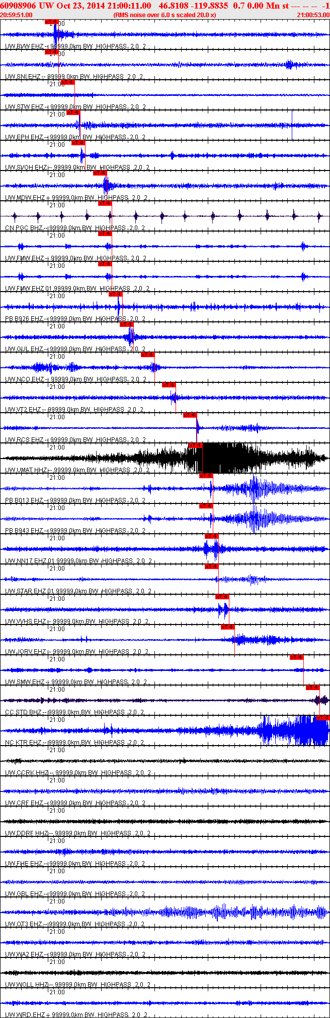Click the UW.WA2 EHZ station label
This screenshot has height=1018, width=330.
75,954
